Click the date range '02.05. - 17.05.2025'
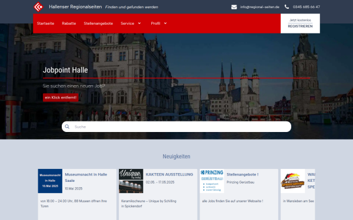 tap(160, 182)
